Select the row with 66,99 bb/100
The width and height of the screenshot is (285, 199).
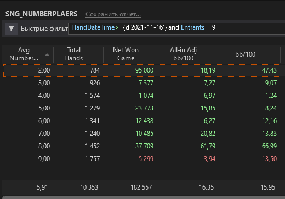(x=144, y=146)
